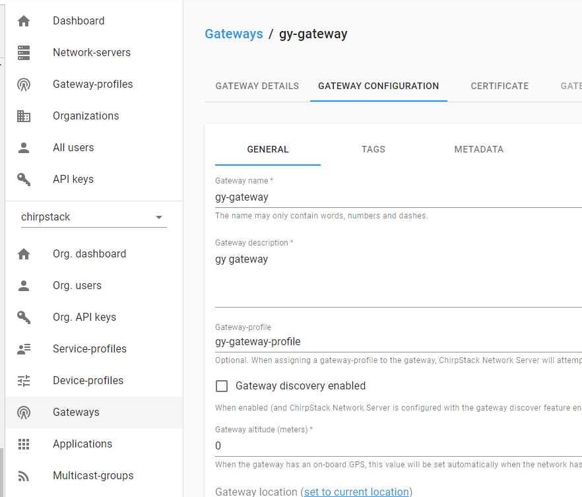Viewport: 582px width, 497px height.
Task: Click the Service-profiles icon
Action: click(24, 349)
